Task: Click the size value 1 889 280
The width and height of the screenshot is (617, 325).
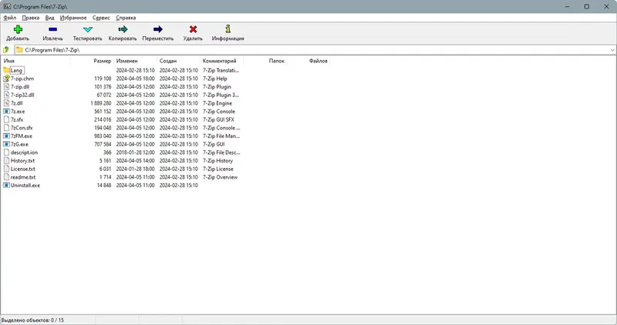Action: [x=101, y=103]
